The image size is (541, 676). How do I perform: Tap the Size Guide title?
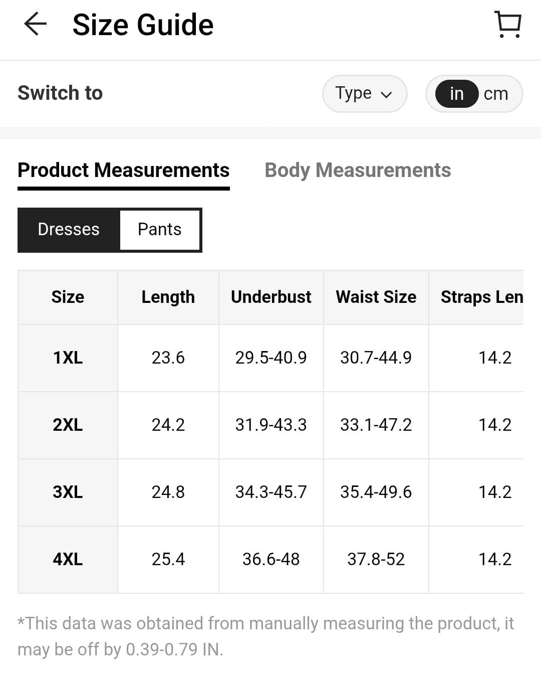coord(143,25)
